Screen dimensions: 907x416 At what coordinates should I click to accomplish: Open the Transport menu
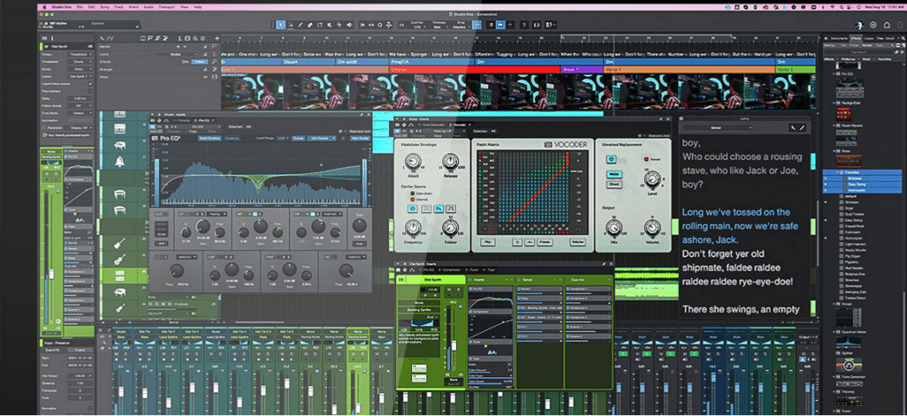coord(167,7)
